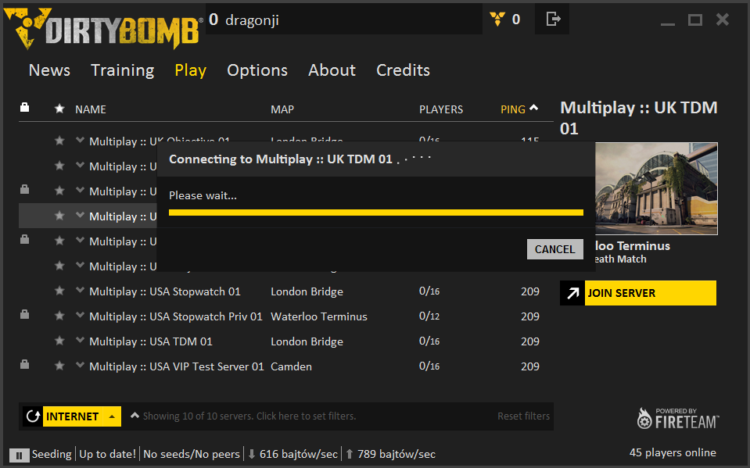The image size is (750, 468).
Task: Click the favorites star column header
Action: [59, 109]
